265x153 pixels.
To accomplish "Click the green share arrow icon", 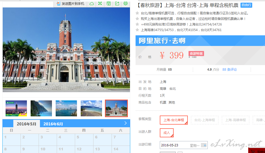I will point(117,3).
